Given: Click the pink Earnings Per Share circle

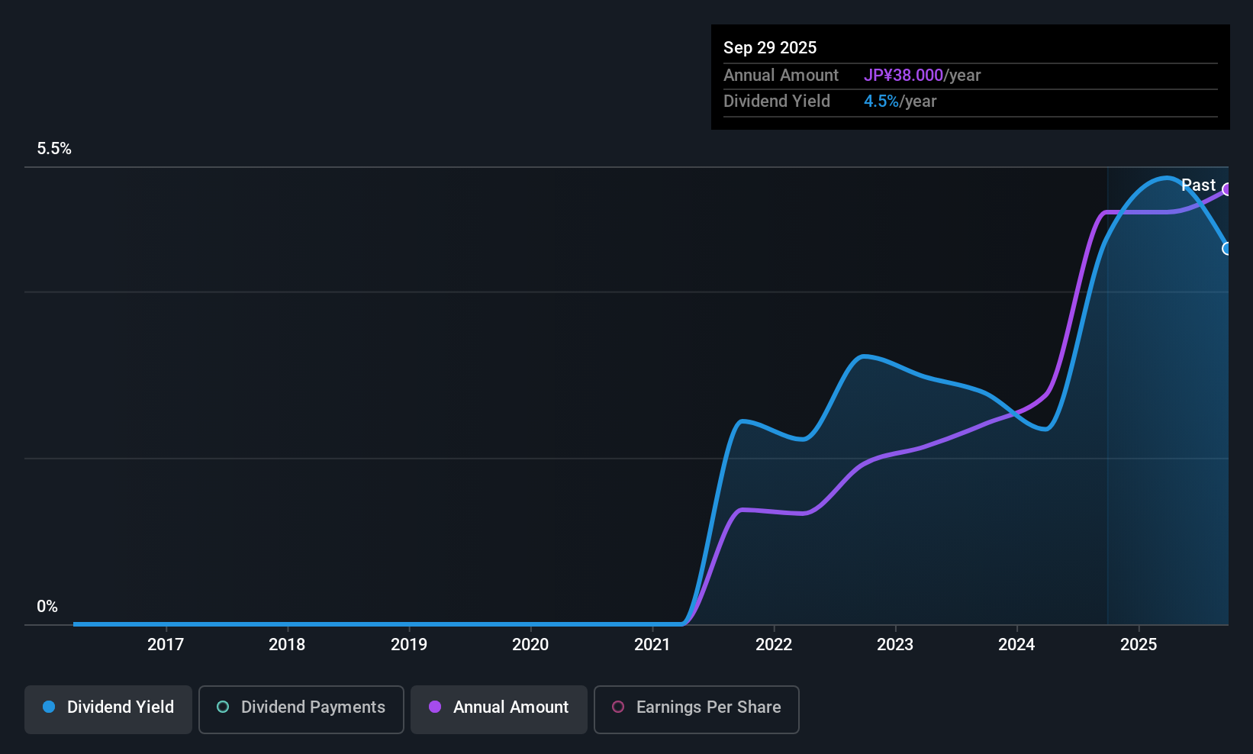Looking at the screenshot, I should tap(618, 707).
